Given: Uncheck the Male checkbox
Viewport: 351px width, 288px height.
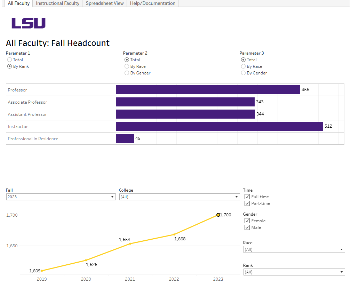Looking at the screenshot, I should click(x=247, y=227).
